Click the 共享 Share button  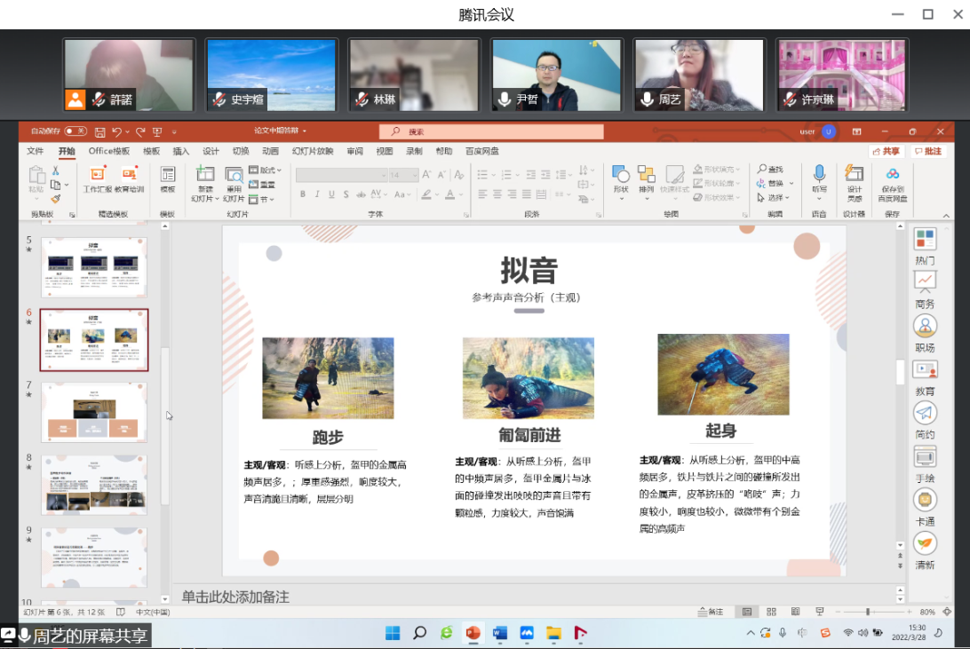[886, 151]
